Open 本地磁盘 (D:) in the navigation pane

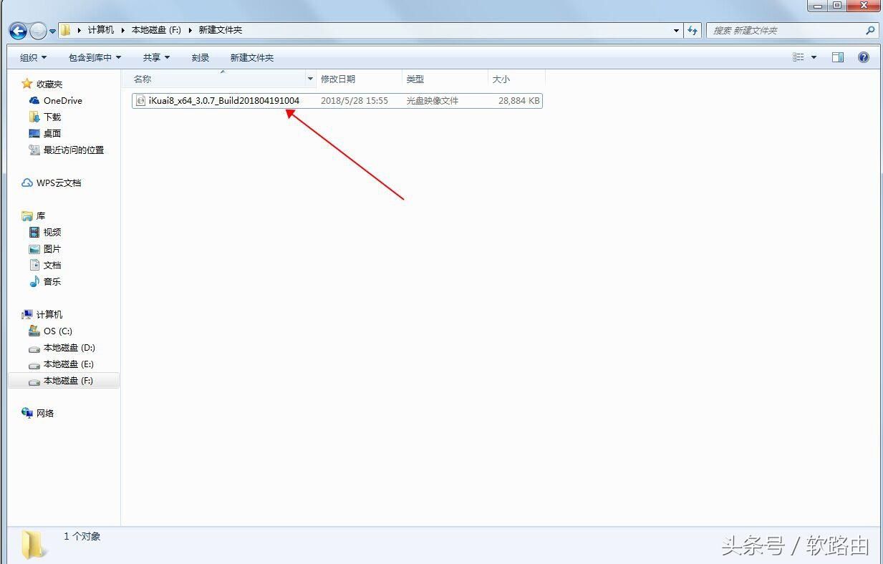pyautogui.click(x=69, y=348)
